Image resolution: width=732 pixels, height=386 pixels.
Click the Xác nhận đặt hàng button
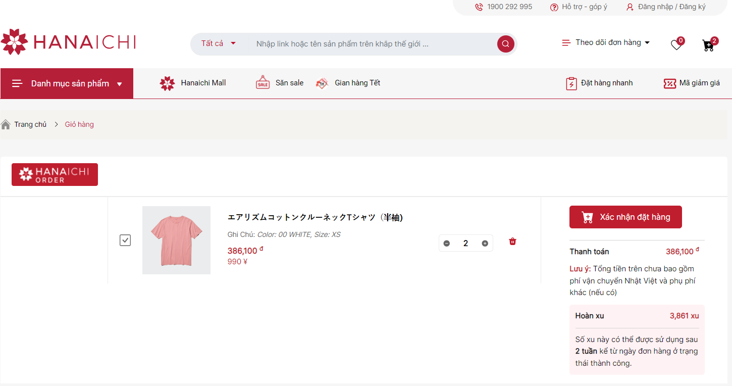pos(625,217)
